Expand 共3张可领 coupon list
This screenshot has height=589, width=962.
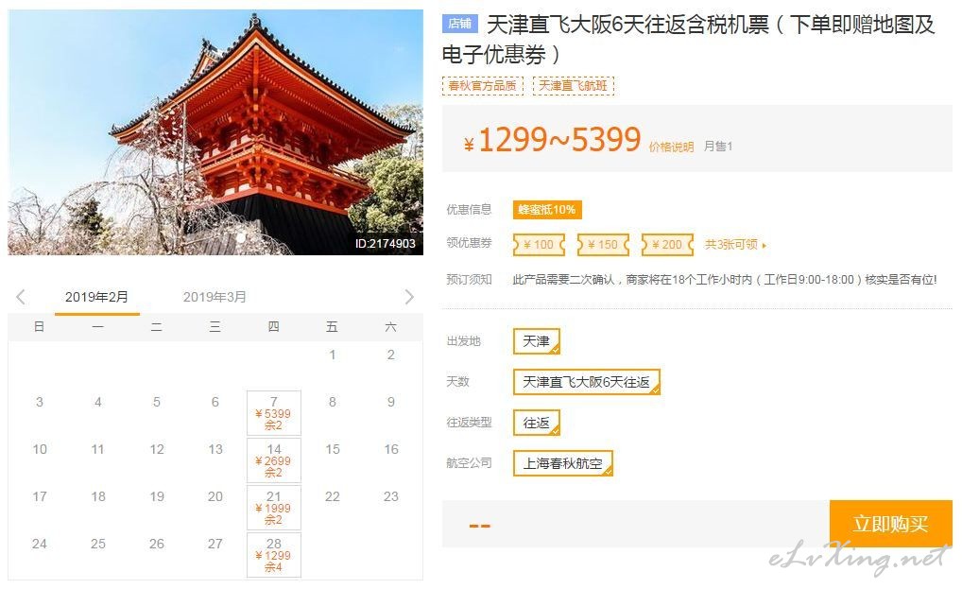pyautogui.click(x=735, y=244)
